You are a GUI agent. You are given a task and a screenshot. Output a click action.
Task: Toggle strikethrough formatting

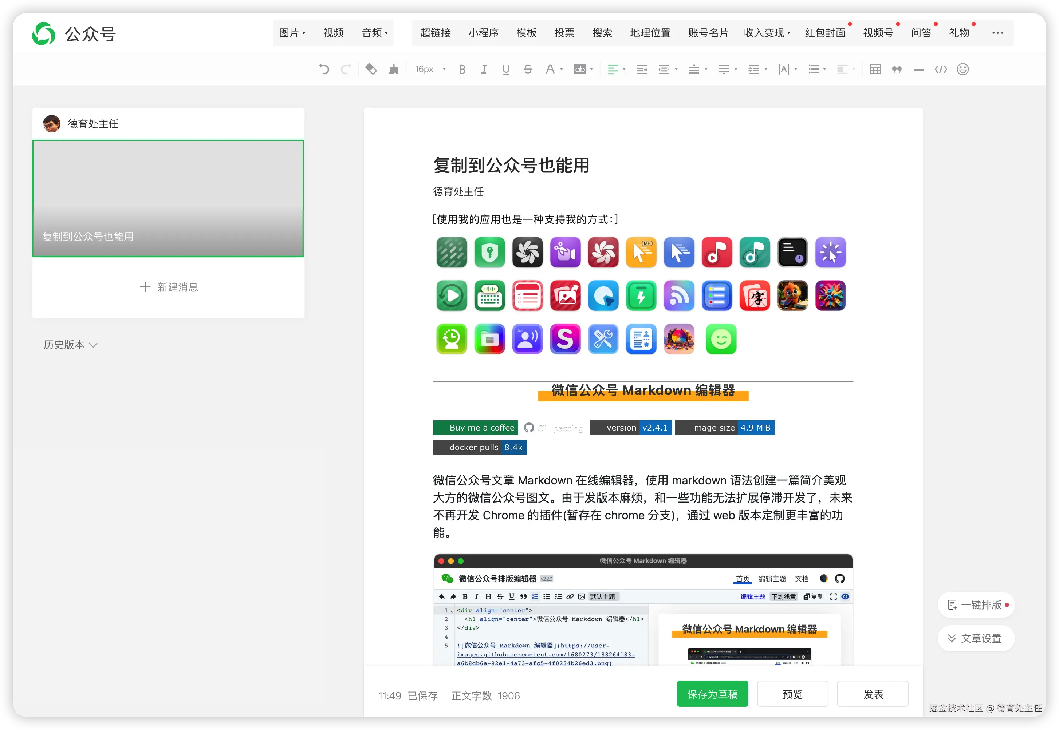point(528,69)
